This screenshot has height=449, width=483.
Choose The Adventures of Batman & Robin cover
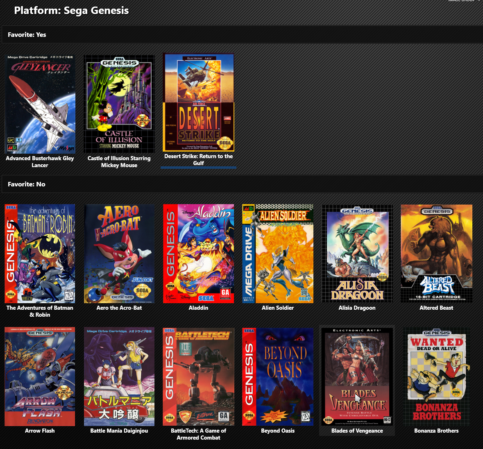coord(40,254)
